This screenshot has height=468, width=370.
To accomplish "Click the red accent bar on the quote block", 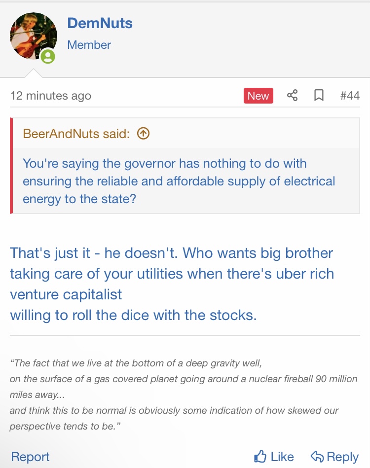I will coord(11,166).
